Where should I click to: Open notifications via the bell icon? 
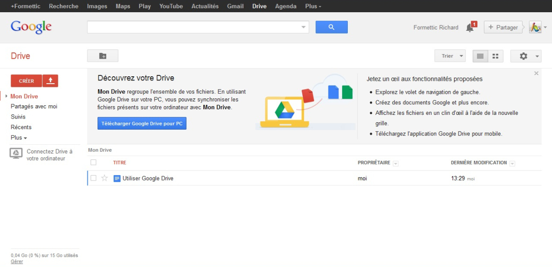point(469,27)
